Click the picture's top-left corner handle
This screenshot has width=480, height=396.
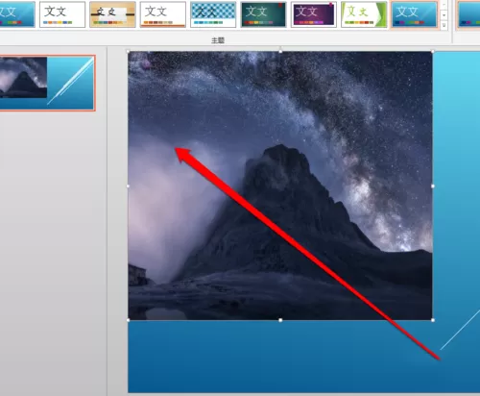point(129,52)
